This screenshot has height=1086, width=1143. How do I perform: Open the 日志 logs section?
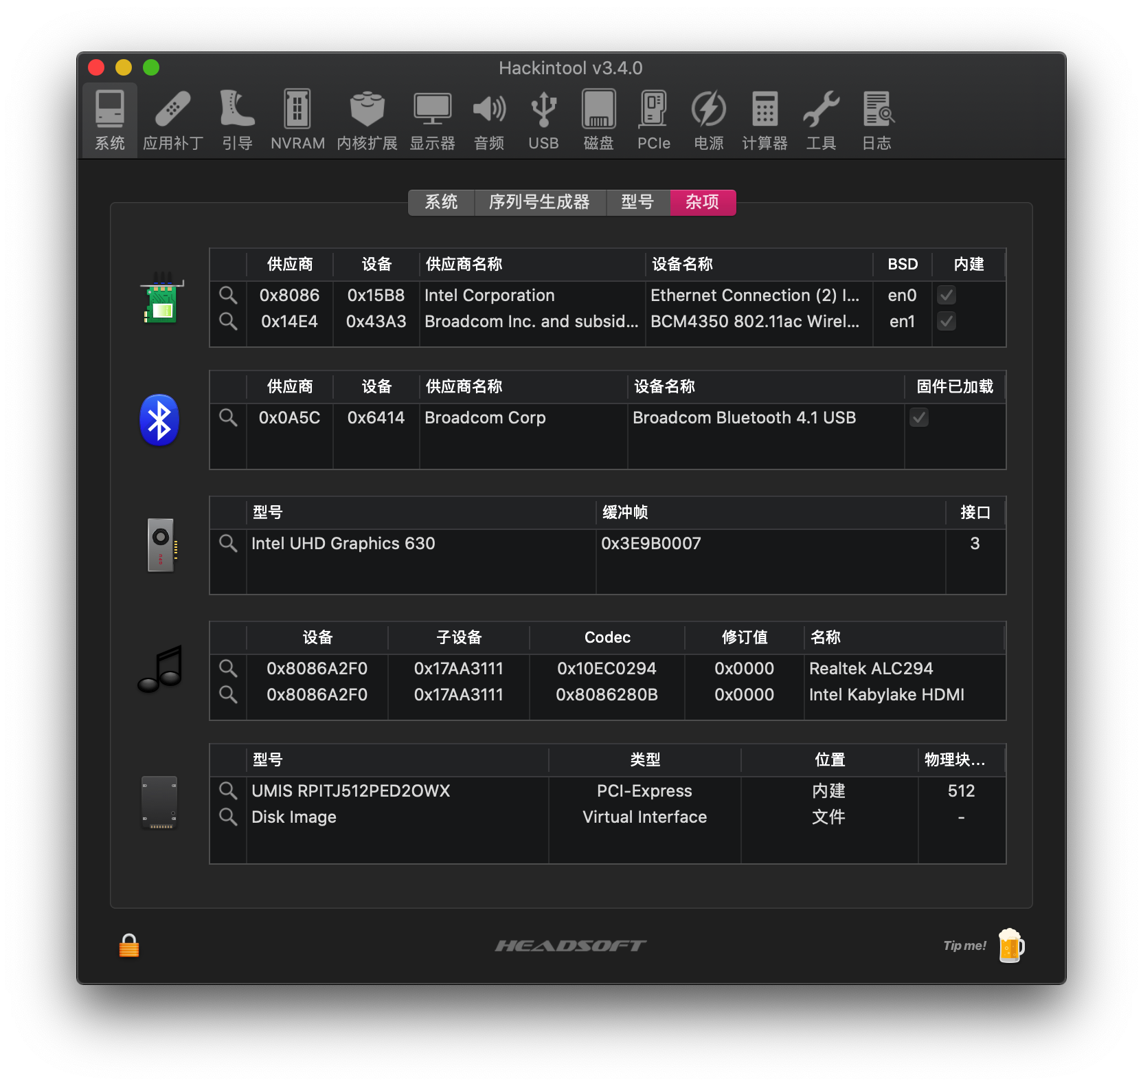pyautogui.click(x=877, y=120)
